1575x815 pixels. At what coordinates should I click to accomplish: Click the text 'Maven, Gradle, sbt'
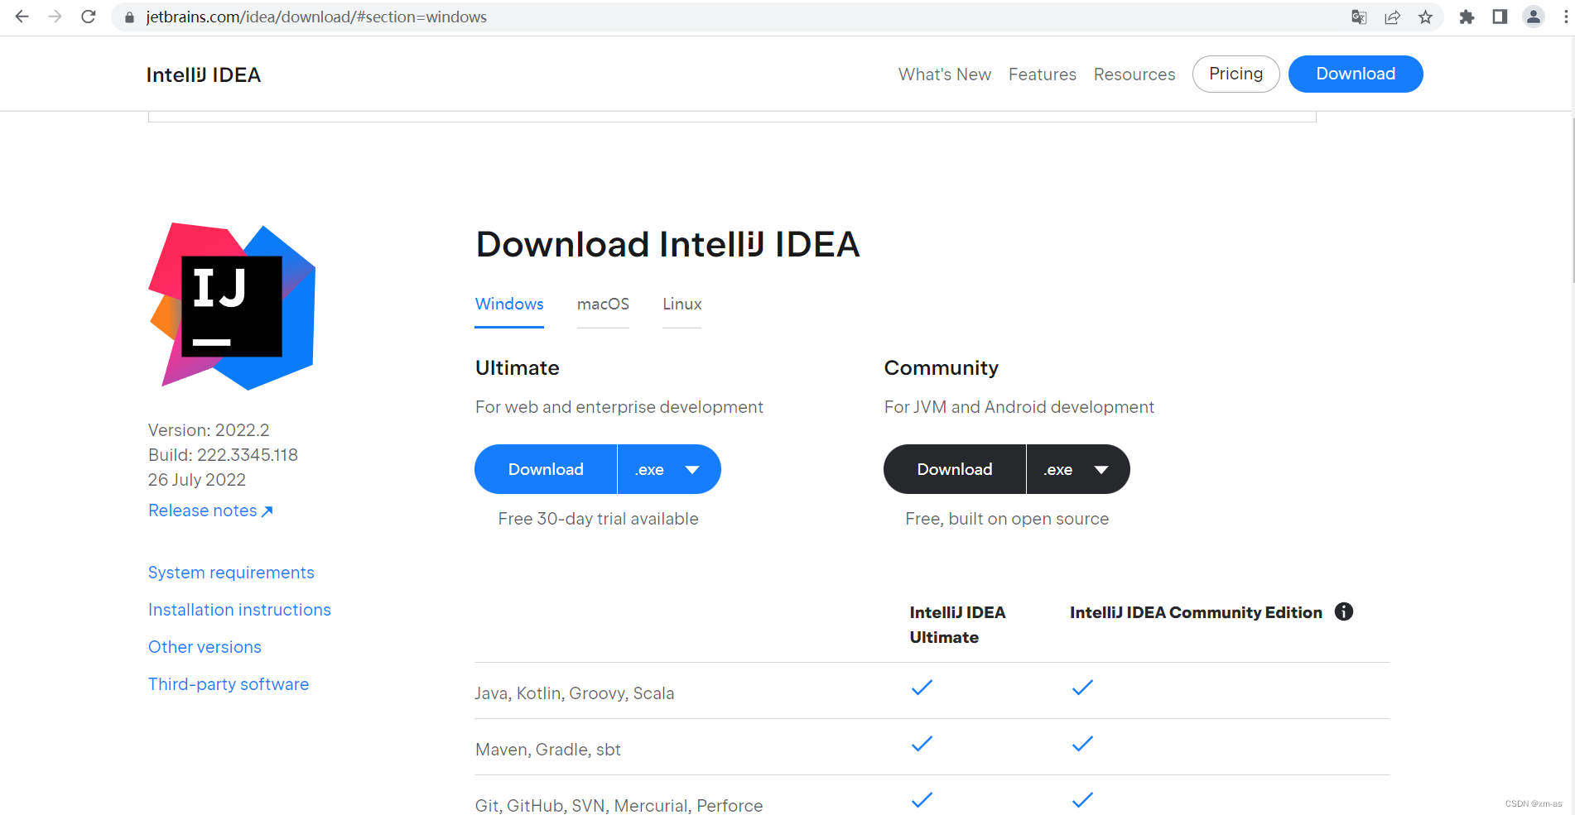coord(548,750)
